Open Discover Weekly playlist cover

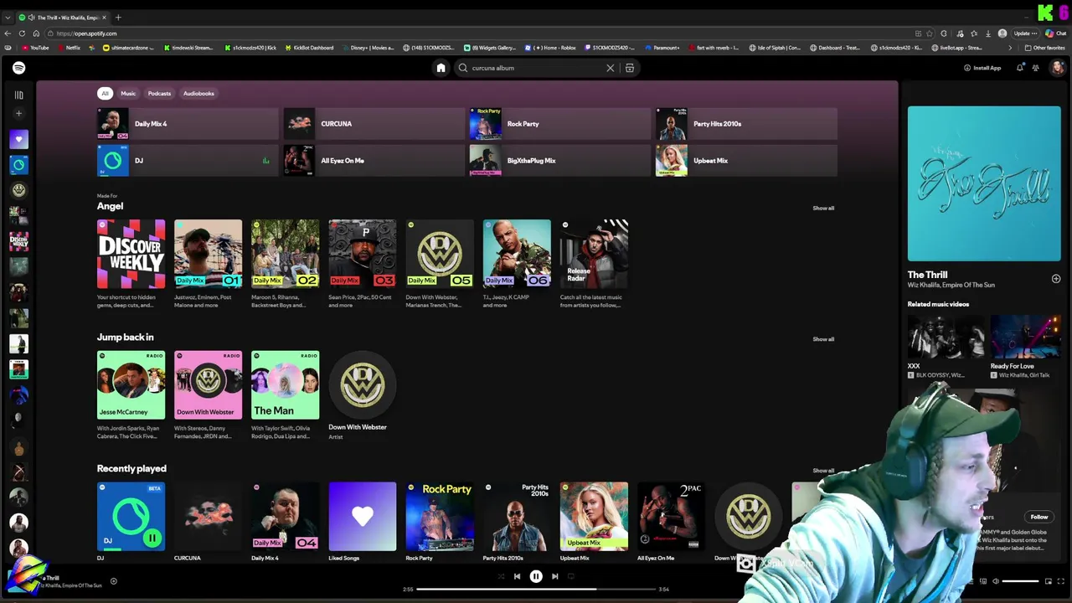coord(131,254)
